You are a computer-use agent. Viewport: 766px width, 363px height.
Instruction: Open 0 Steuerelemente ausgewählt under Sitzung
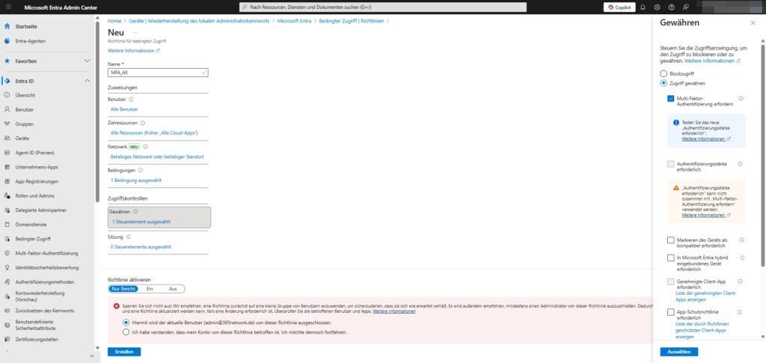[x=141, y=247]
